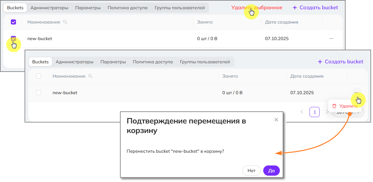Screen dimensions: 373x182
Task: Click the Создать bucket button in top window
Action: [315, 8]
